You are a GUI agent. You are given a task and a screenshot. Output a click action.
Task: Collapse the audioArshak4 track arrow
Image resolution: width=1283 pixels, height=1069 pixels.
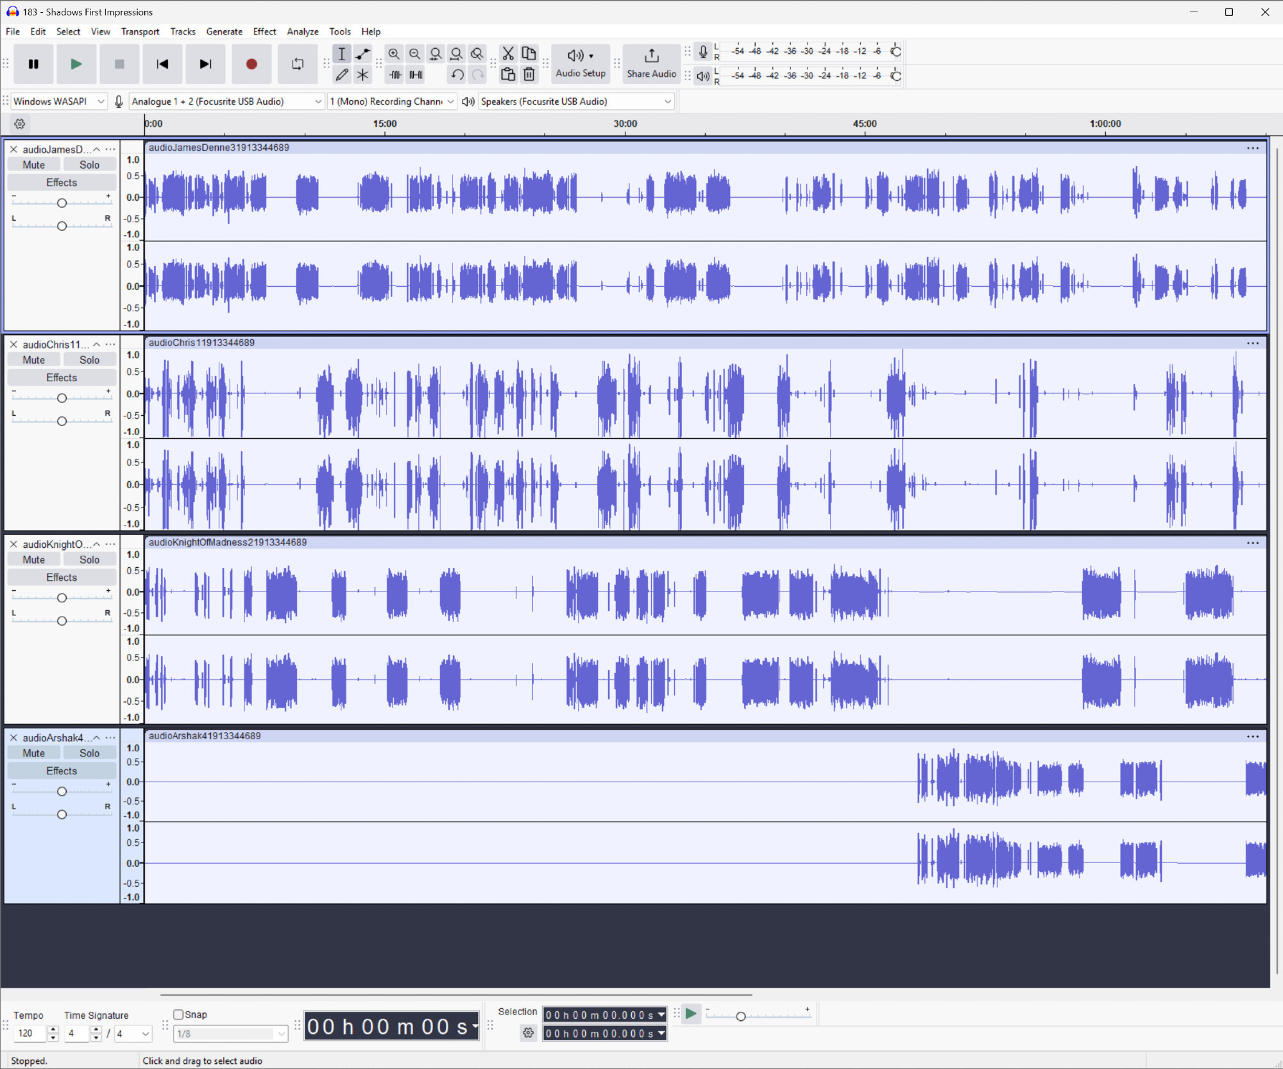click(x=97, y=738)
